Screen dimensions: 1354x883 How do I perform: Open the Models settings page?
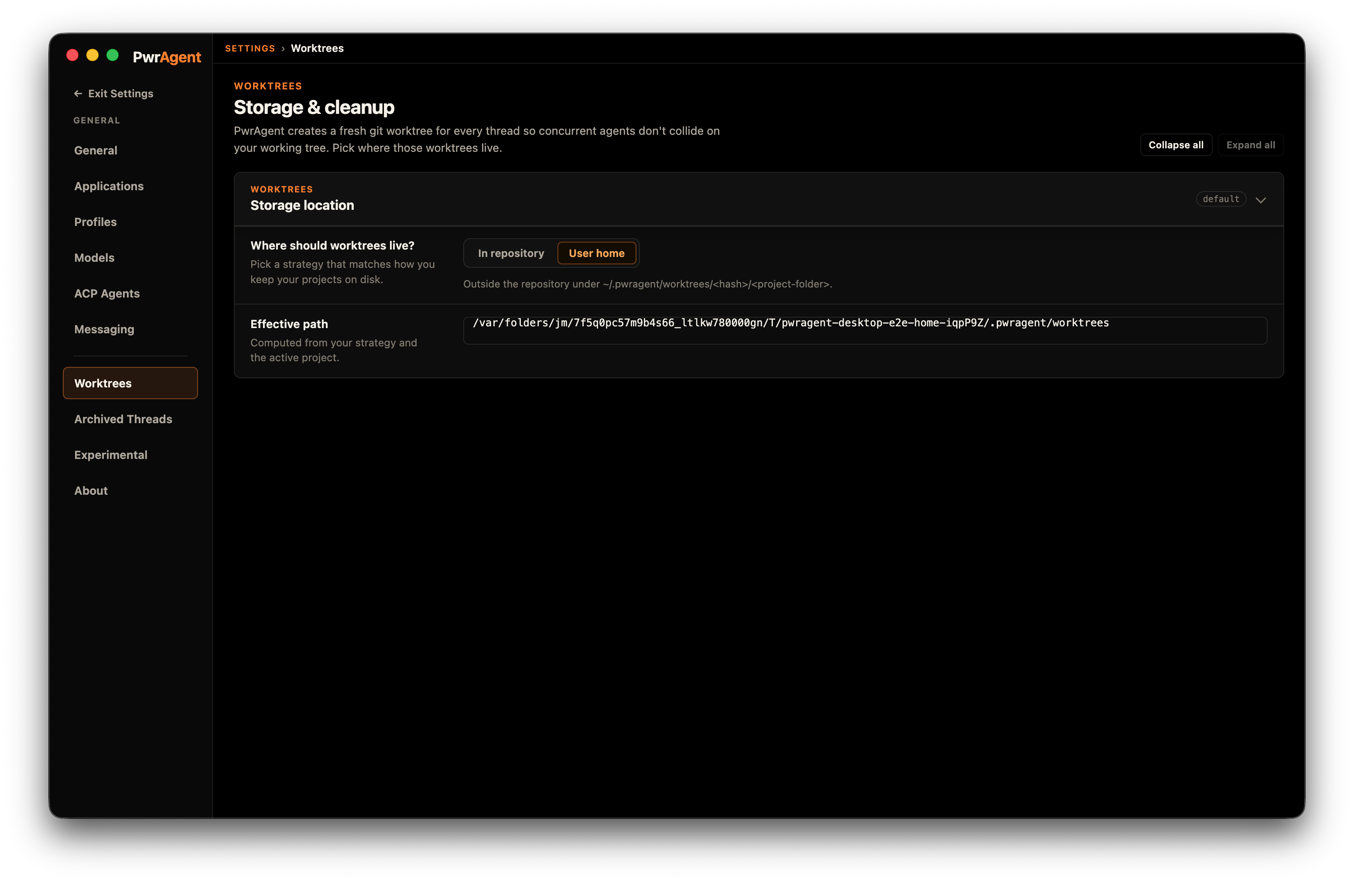point(130,258)
